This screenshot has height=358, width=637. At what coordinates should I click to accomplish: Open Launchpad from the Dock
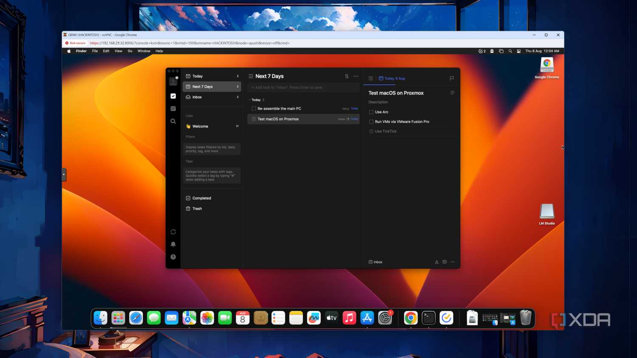click(118, 318)
